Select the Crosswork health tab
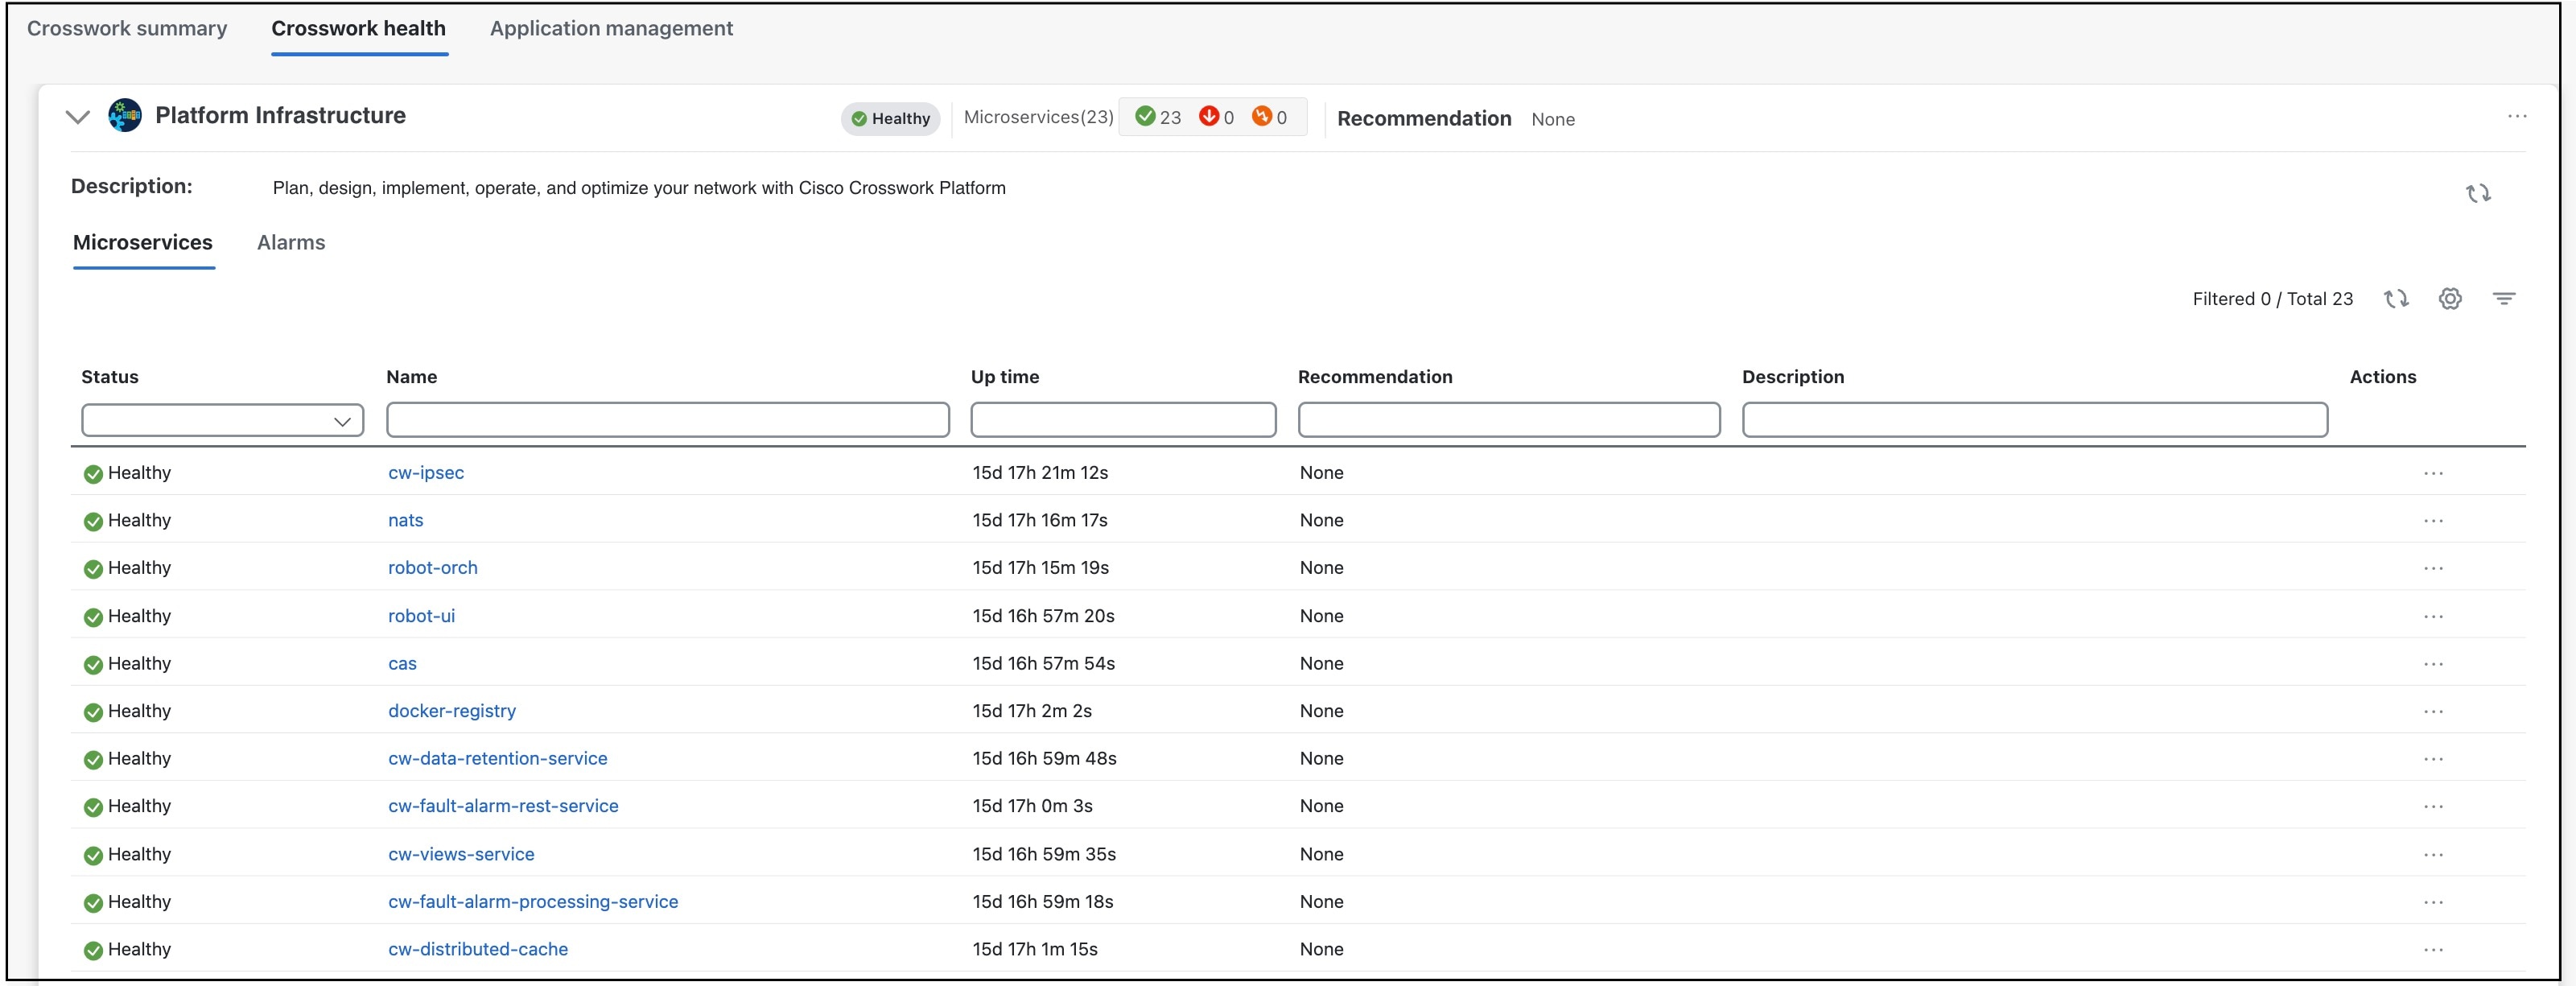 tap(359, 28)
